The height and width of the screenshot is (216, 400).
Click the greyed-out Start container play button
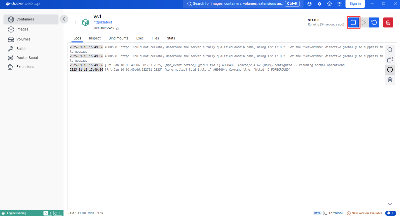(x=364, y=22)
